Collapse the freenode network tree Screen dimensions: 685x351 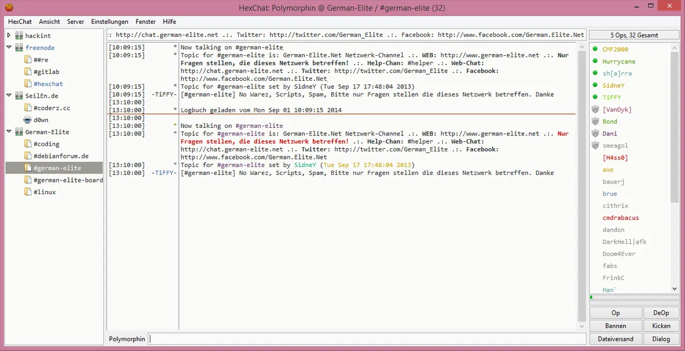(9, 48)
